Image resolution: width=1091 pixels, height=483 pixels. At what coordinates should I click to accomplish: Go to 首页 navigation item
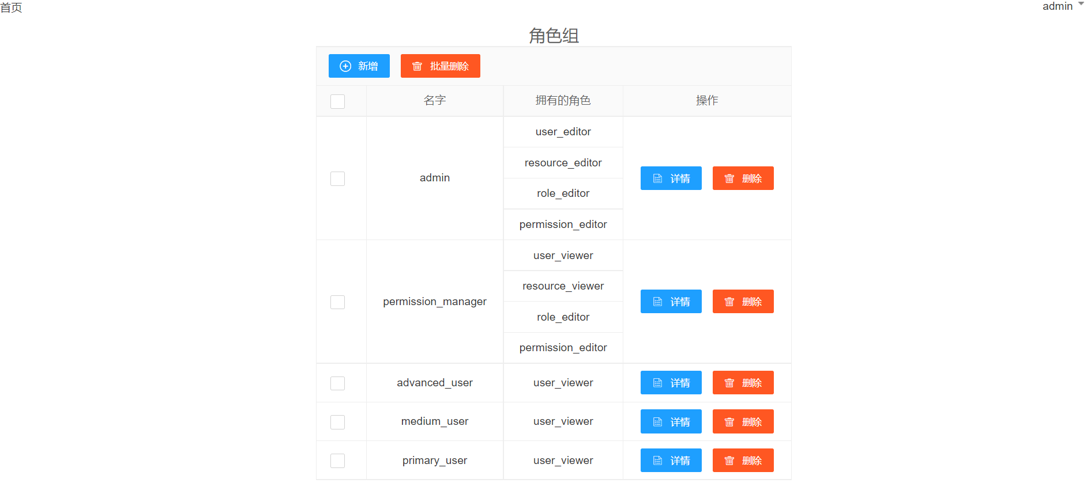[x=11, y=7]
